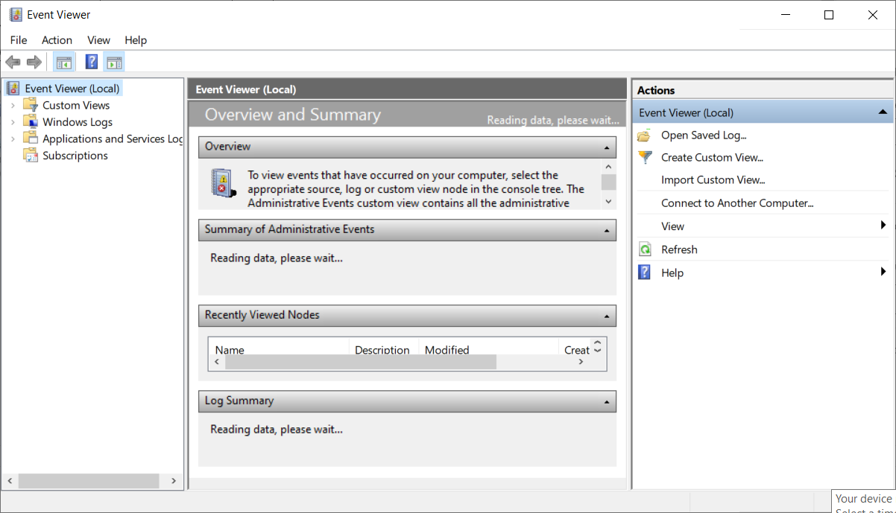
Task: Click the blue Help toolbar icon
Action: click(x=92, y=63)
